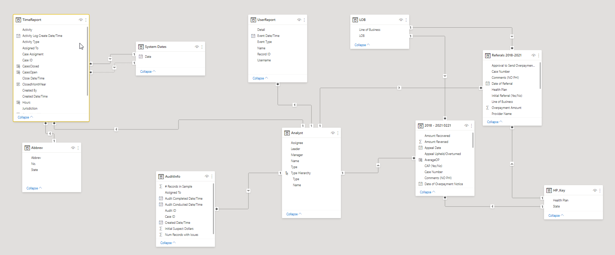The image size is (615, 255).
Task: Select Username field in UserReport
Action: click(264, 60)
